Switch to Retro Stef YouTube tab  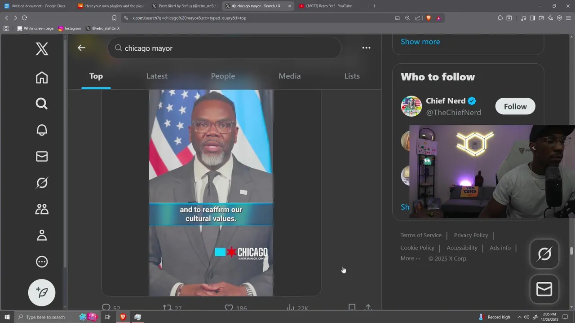[330, 6]
